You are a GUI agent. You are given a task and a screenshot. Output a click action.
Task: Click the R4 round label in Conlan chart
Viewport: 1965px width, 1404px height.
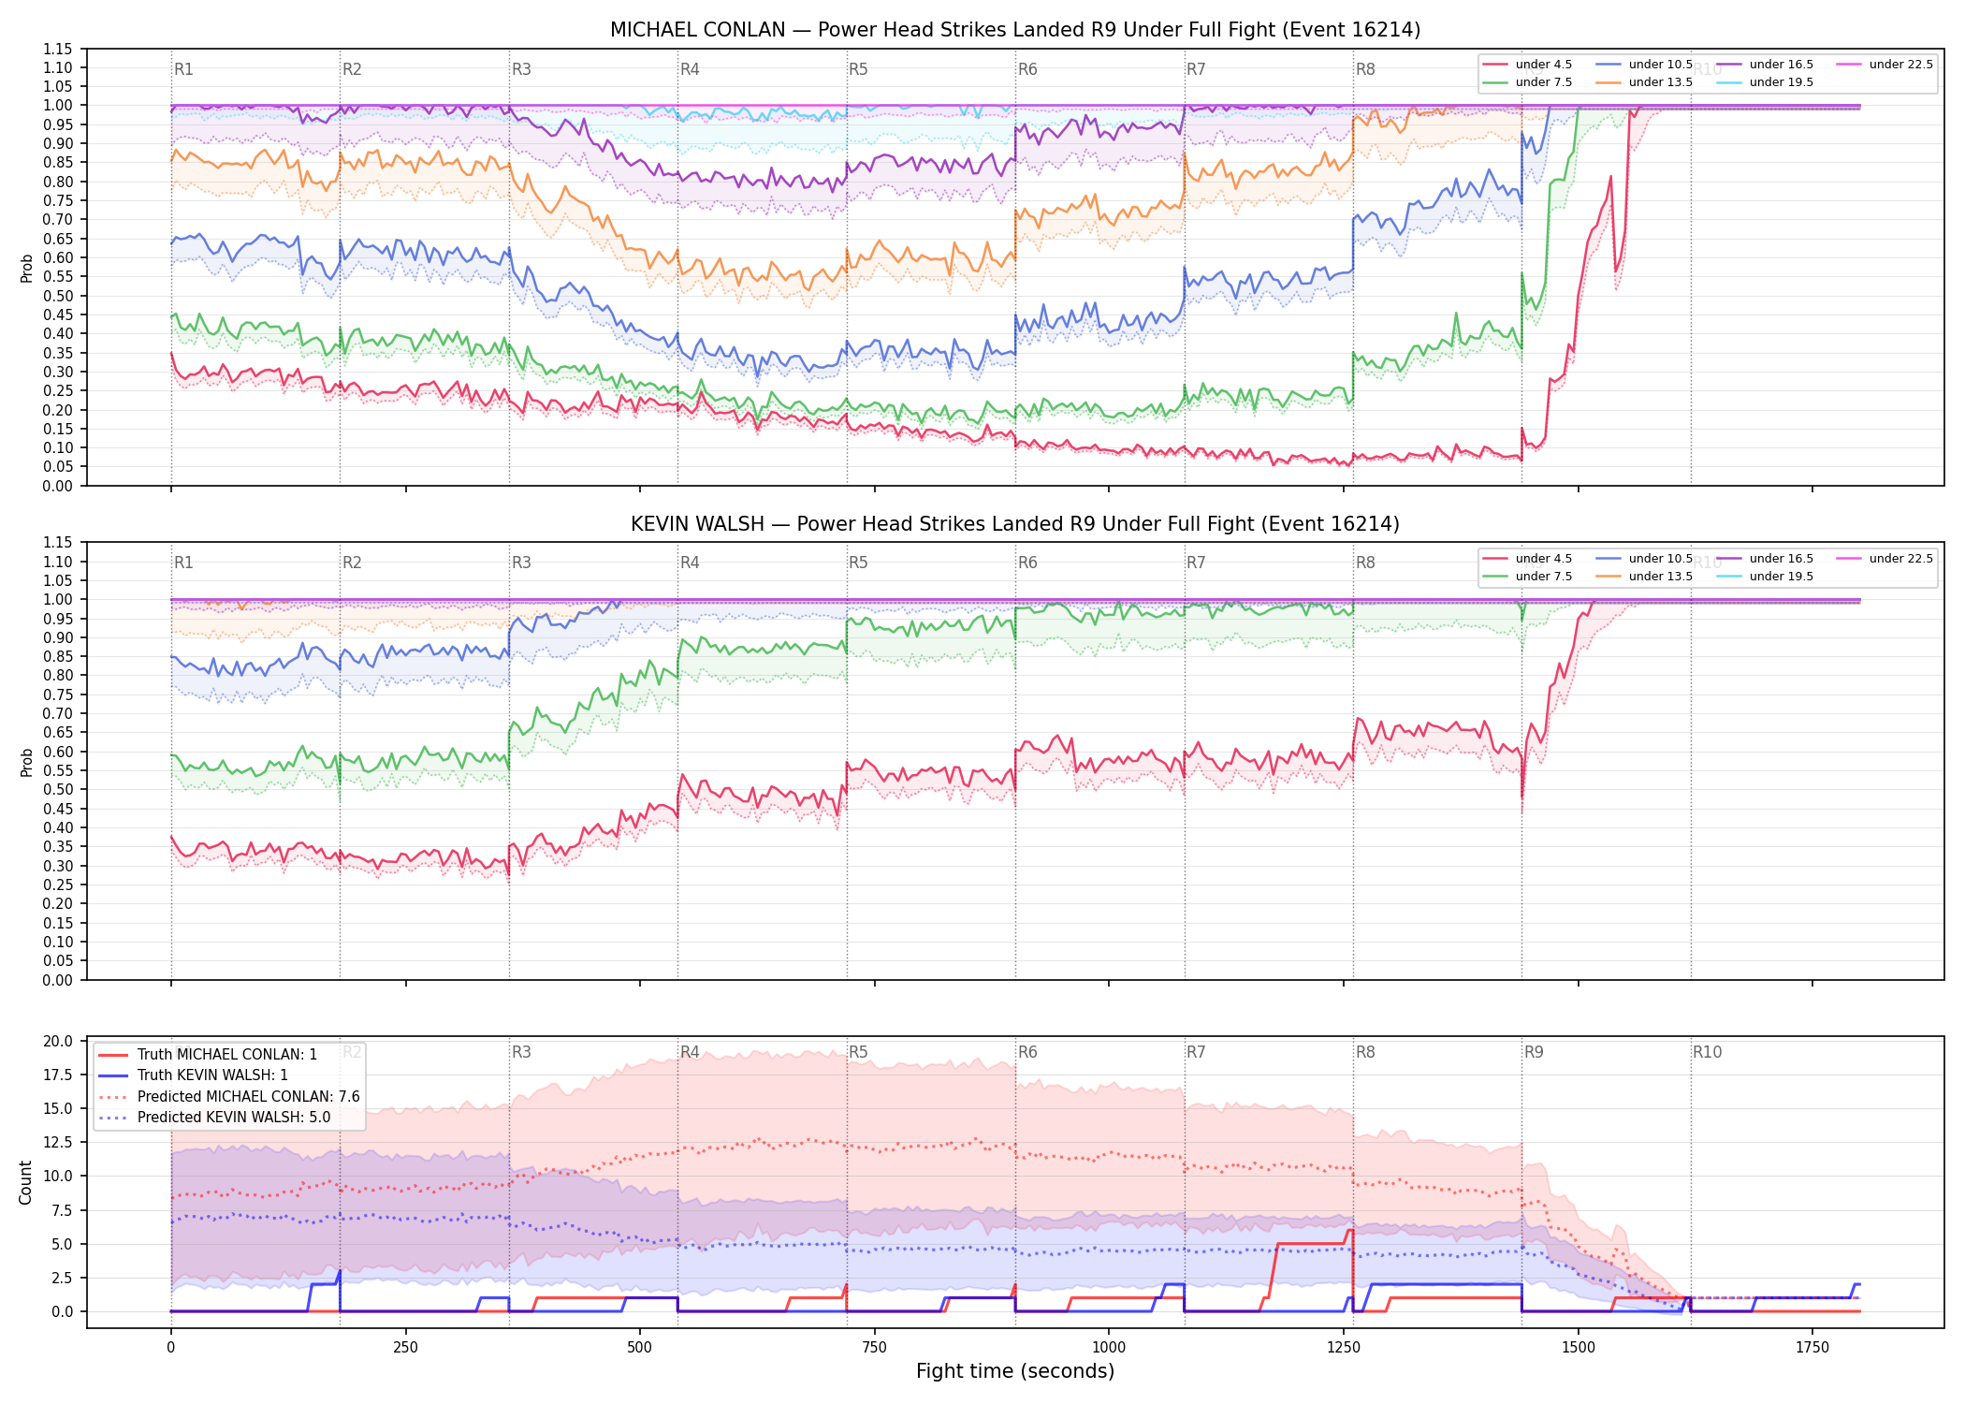click(690, 69)
